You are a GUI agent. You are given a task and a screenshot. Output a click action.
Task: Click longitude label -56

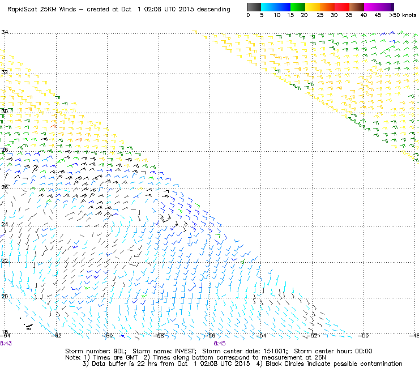pos(210,336)
